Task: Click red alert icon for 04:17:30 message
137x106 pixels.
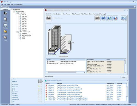Action: 46,85
